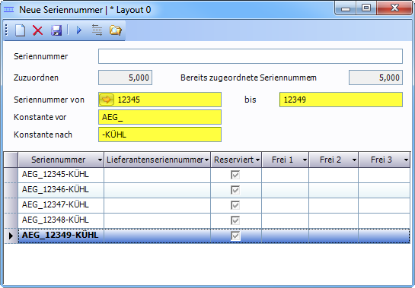Click Frei 1 cell of AEG_12347-KÜHL
Screen dimensions: 415x288
(x=285, y=205)
